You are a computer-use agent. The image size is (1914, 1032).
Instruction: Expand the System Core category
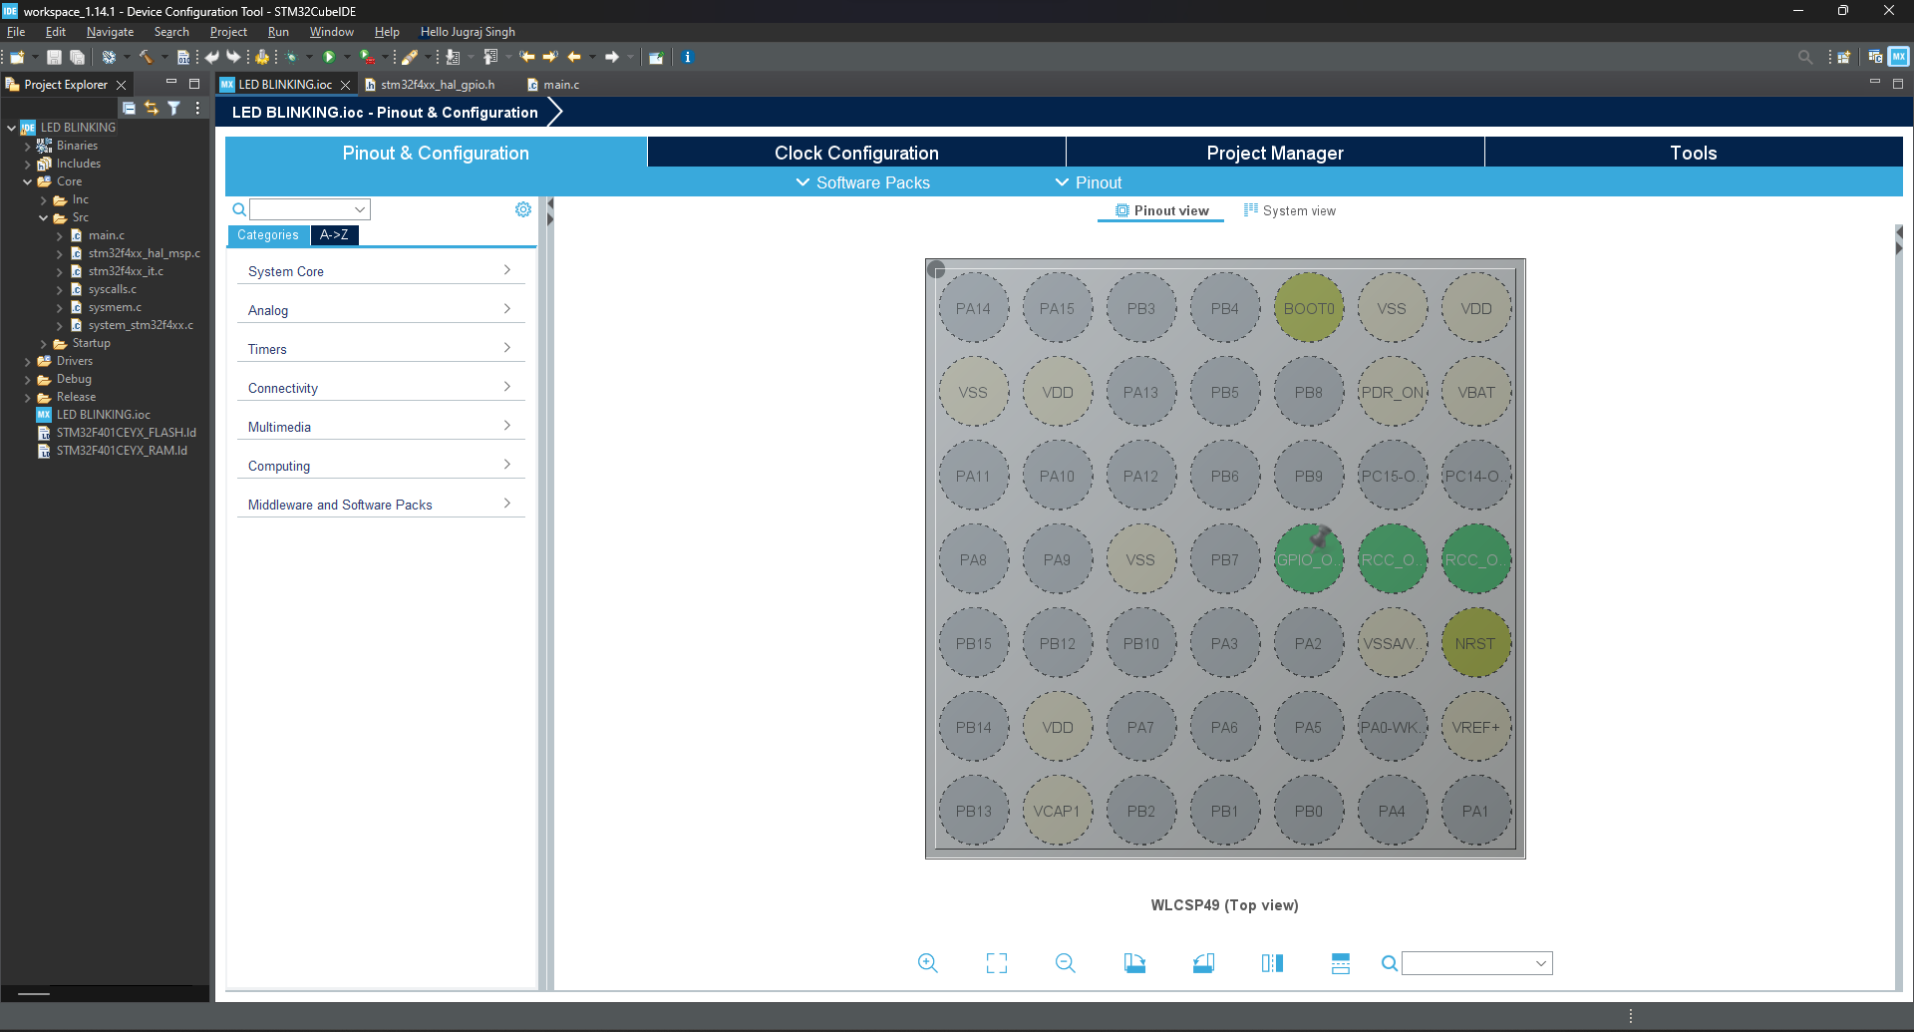point(381,271)
